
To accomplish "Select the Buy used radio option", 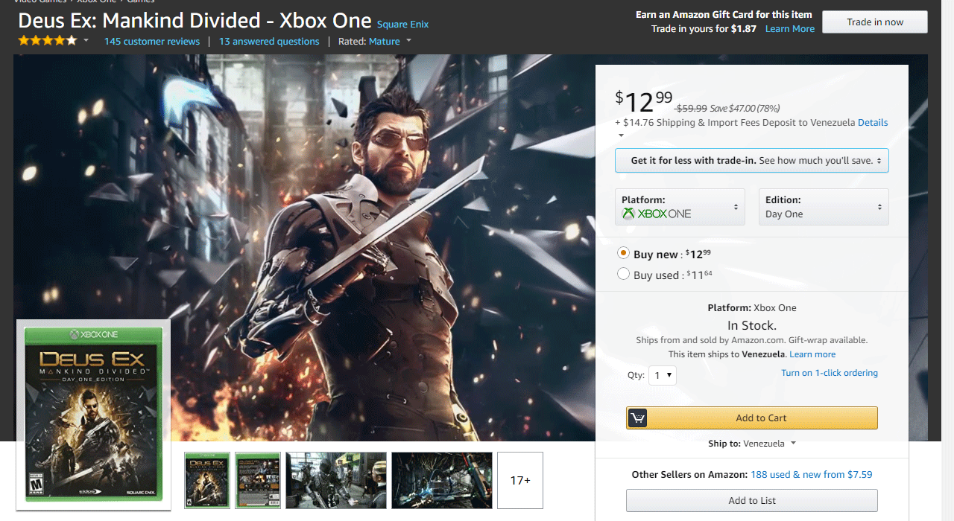I will click(624, 275).
